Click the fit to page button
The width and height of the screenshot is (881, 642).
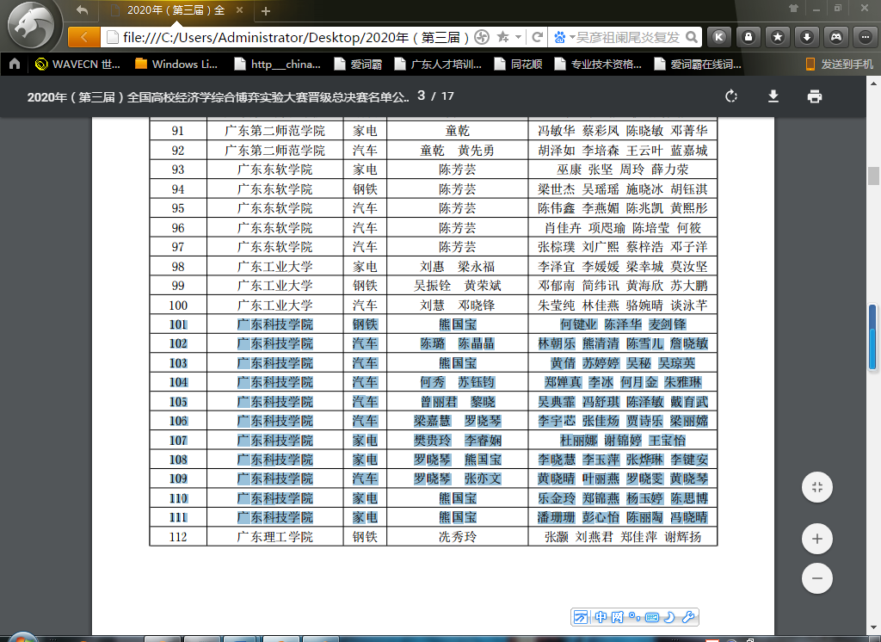pos(817,487)
